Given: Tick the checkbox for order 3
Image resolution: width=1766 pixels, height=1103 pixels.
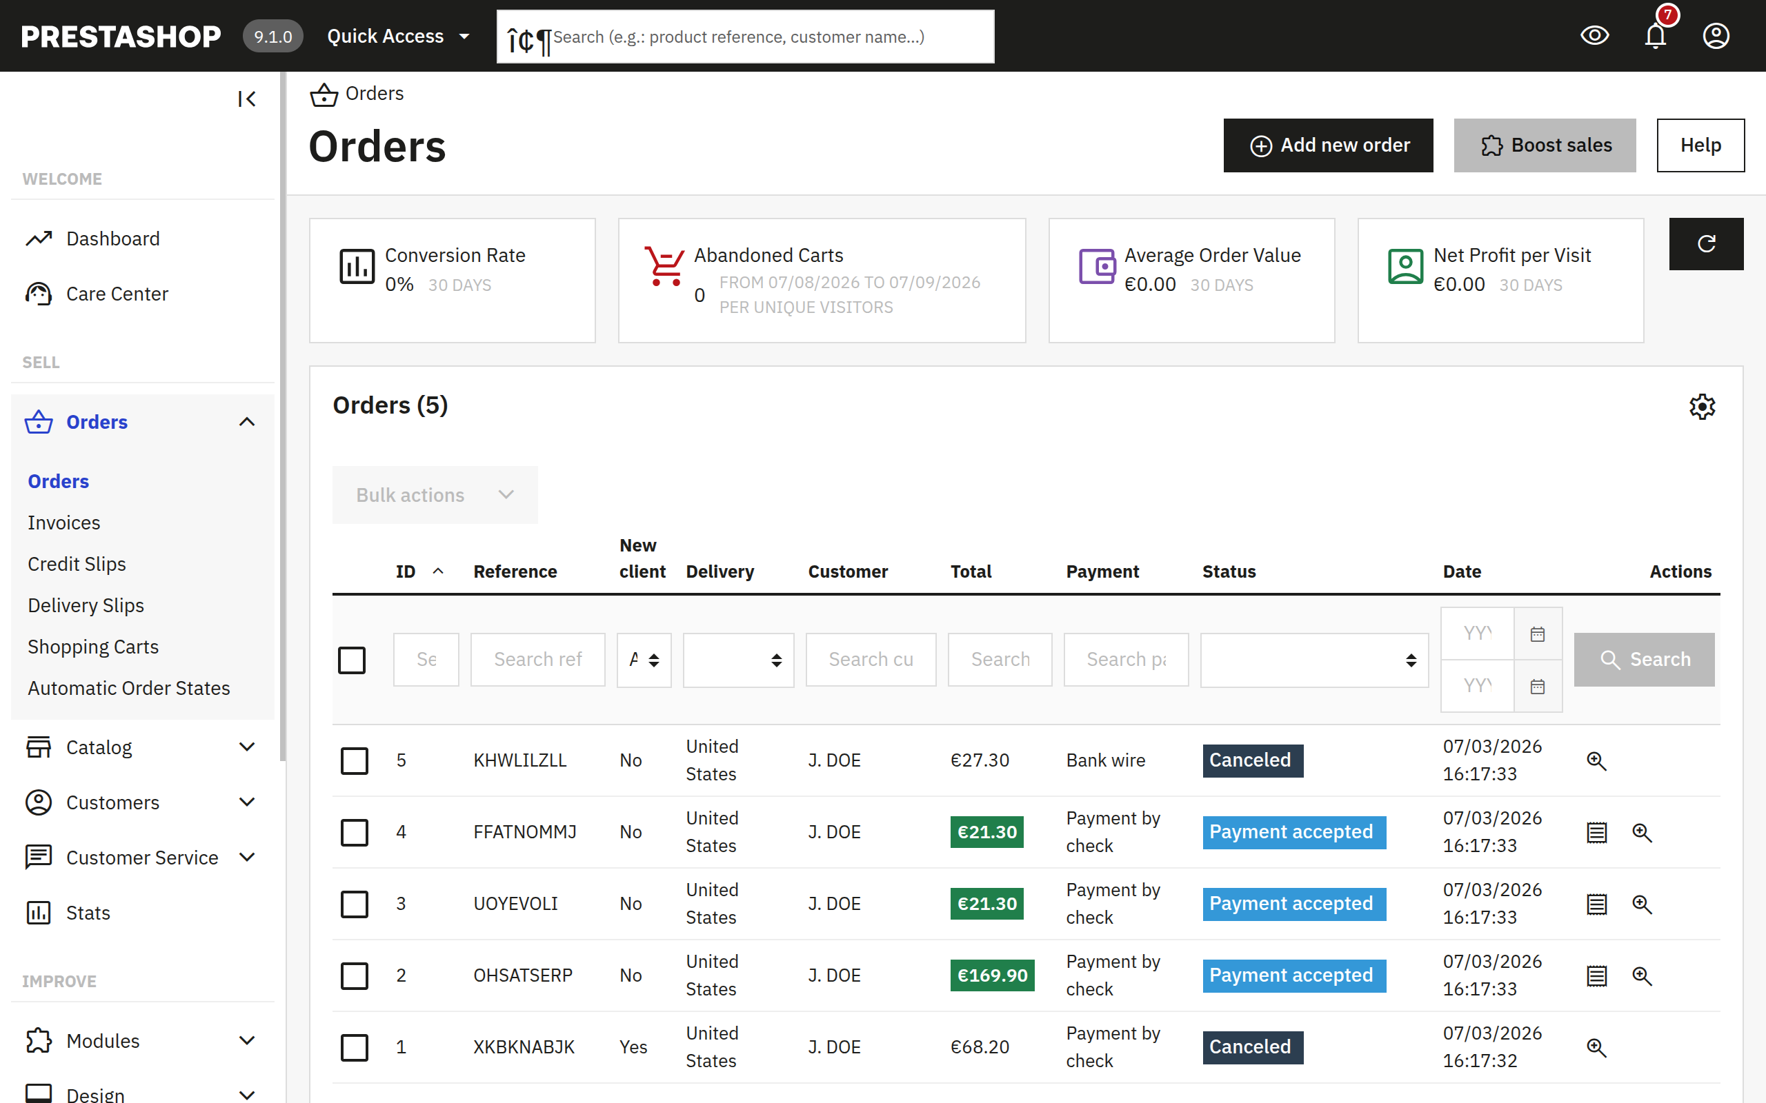Looking at the screenshot, I should point(355,904).
